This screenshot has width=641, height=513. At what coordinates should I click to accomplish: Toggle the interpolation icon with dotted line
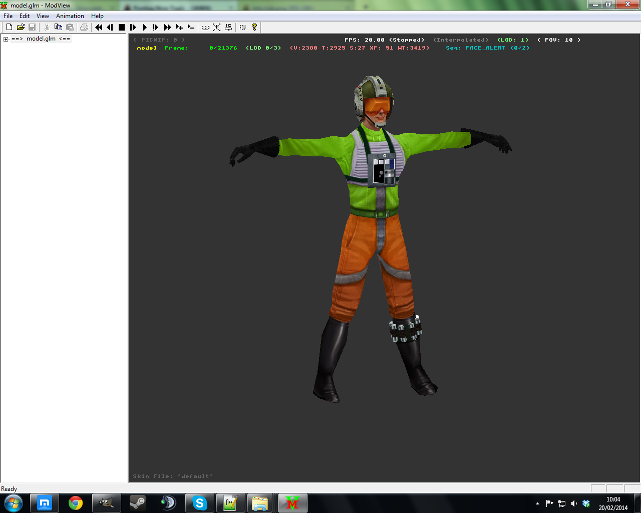[205, 27]
